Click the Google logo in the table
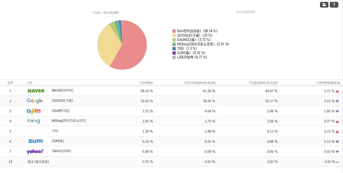 35,101
